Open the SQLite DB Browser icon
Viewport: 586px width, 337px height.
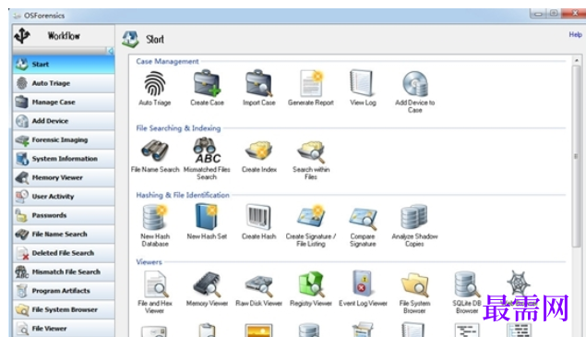point(467,284)
